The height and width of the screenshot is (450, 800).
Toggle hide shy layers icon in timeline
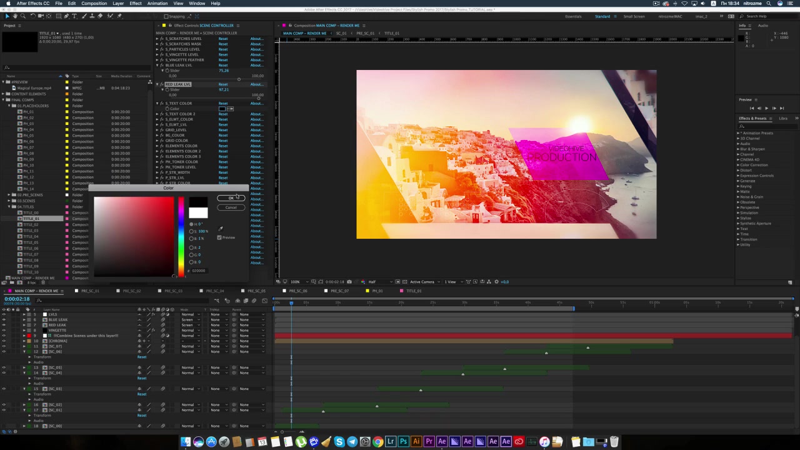[237, 301]
